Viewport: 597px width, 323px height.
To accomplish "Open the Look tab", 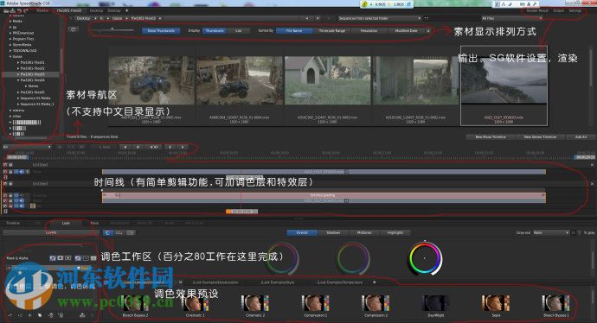I will 66,223.
